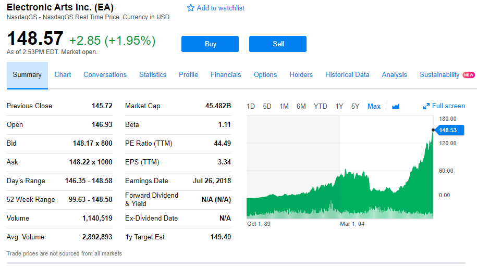
Task: Choose the 6M chart range
Action: 301,106
